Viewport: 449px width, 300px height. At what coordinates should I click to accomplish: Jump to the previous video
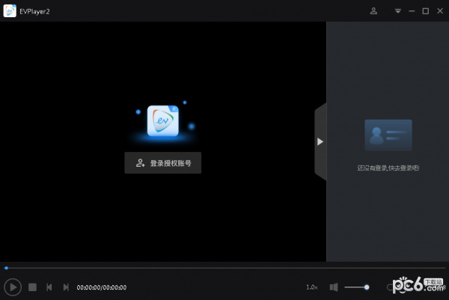[49, 287]
